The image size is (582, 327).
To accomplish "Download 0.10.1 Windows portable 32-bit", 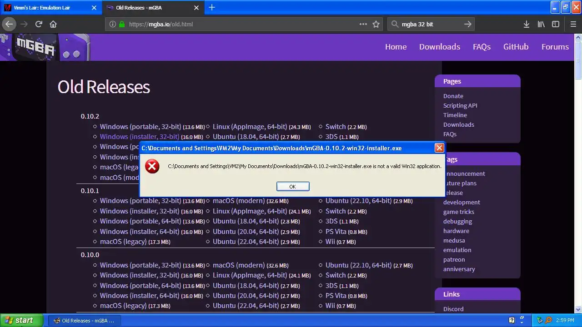I will click(140, 201).
